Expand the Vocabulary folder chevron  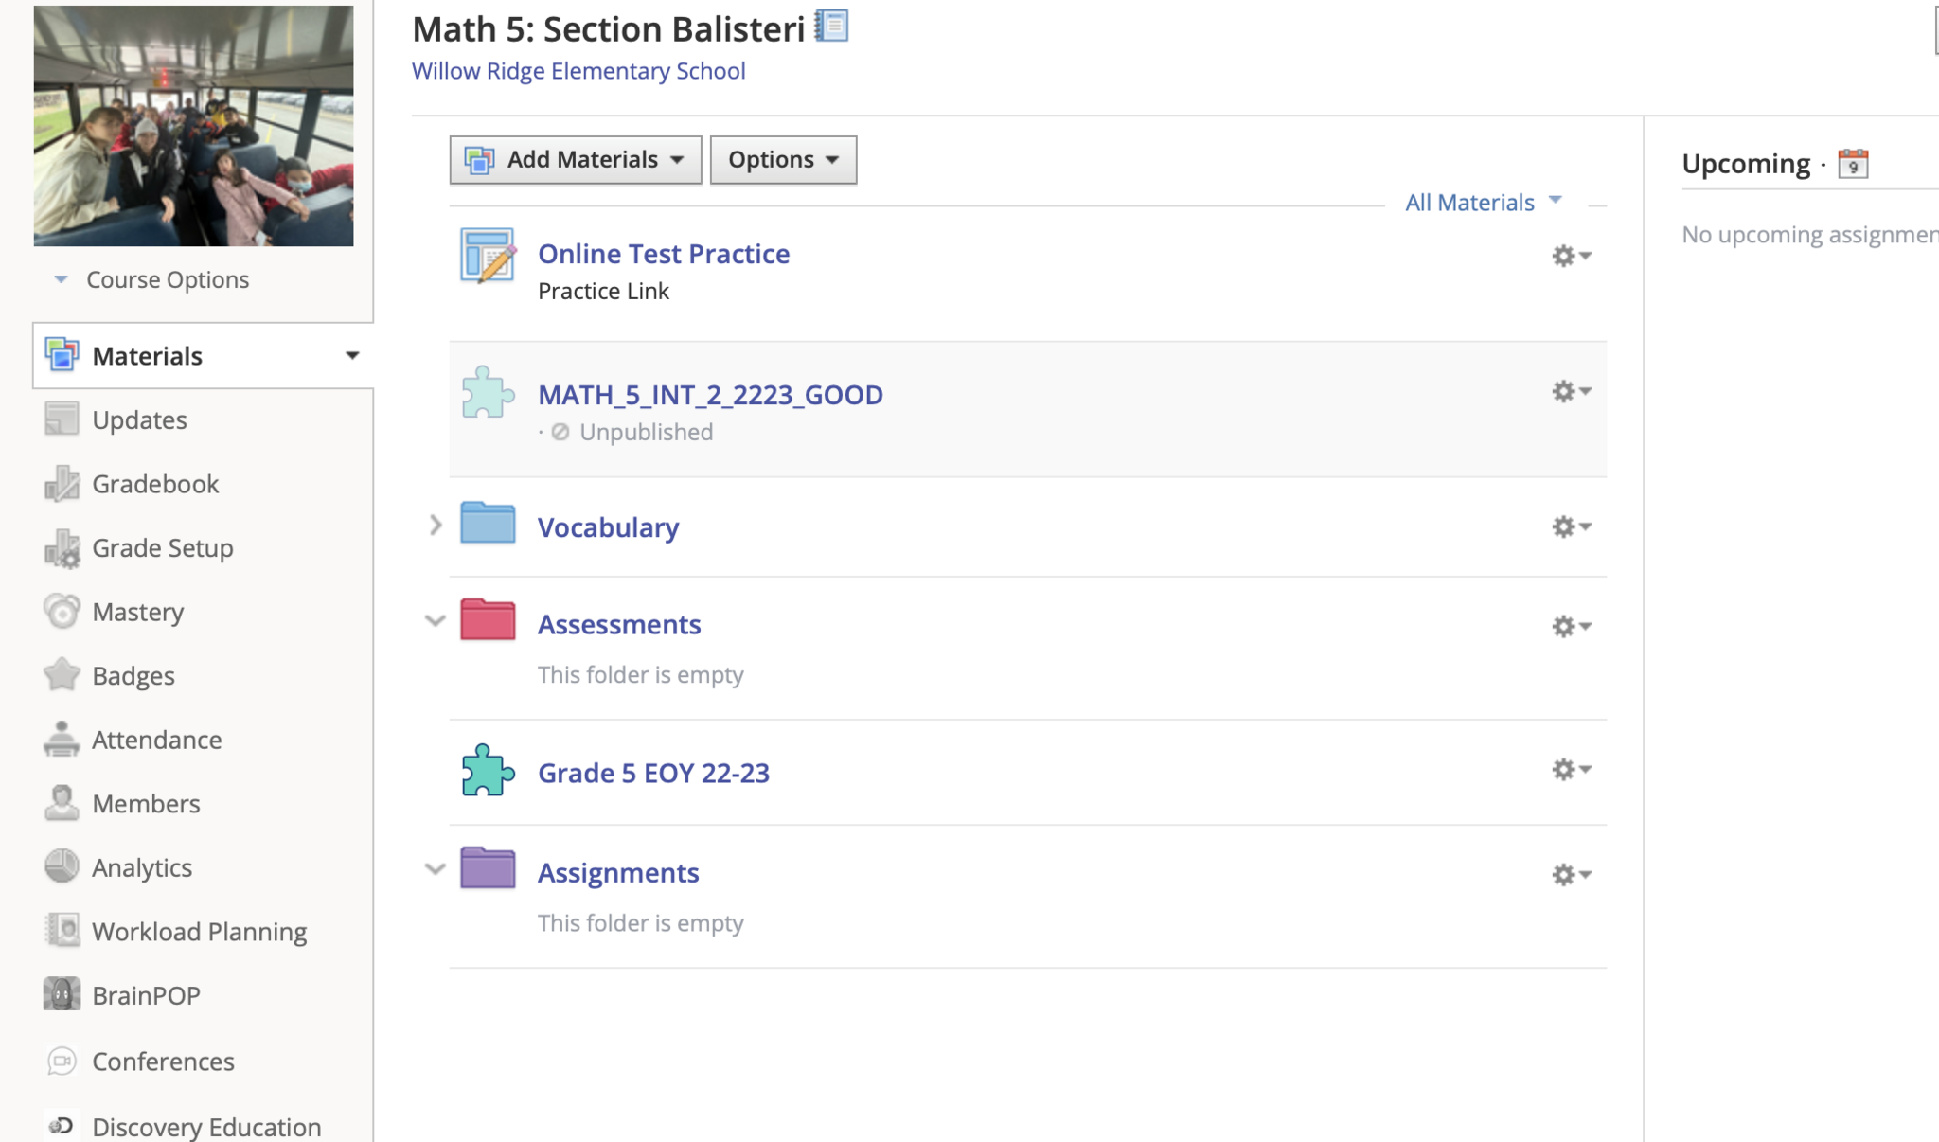[436, 526]
